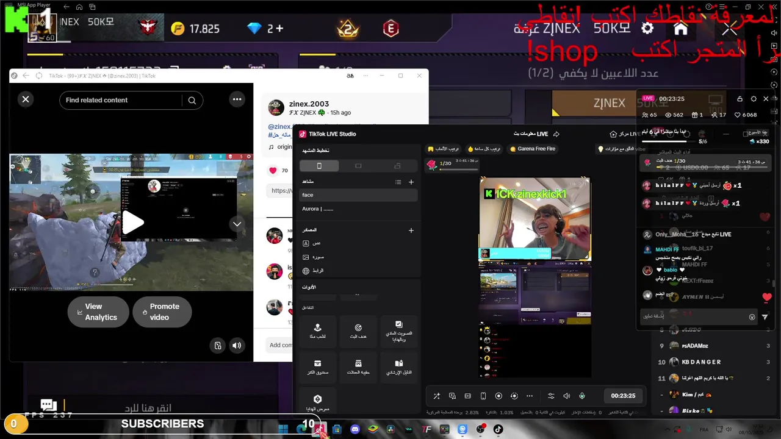Open the treasure box tool
The width and height of the screenshot is (781, 439).
tap(317, 367)
